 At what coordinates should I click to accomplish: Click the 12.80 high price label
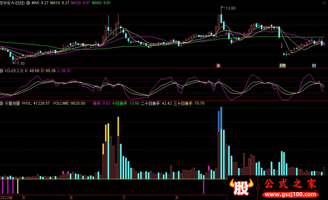(230, 8)
